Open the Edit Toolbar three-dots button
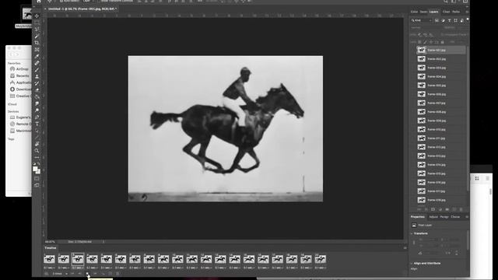Viewport: 498px width, 280px height. pos(37,157)
